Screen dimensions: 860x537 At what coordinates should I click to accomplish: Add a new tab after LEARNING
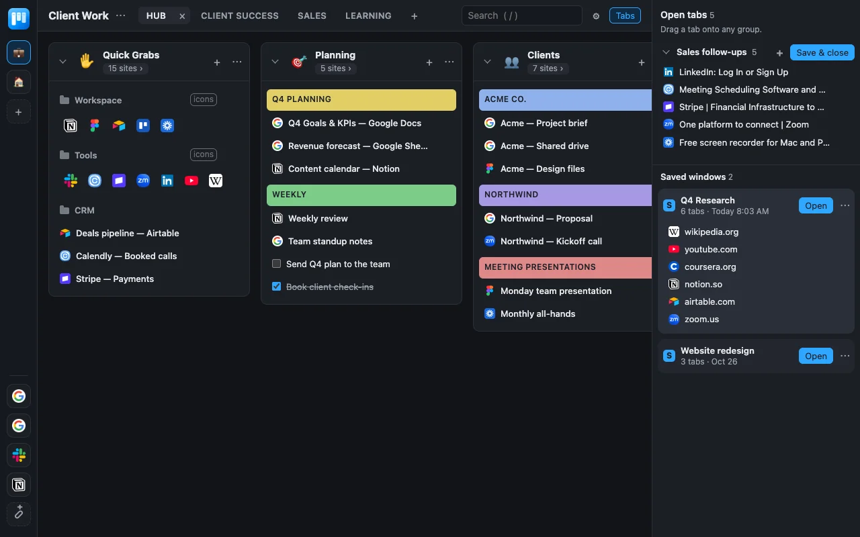click(415, 16)
